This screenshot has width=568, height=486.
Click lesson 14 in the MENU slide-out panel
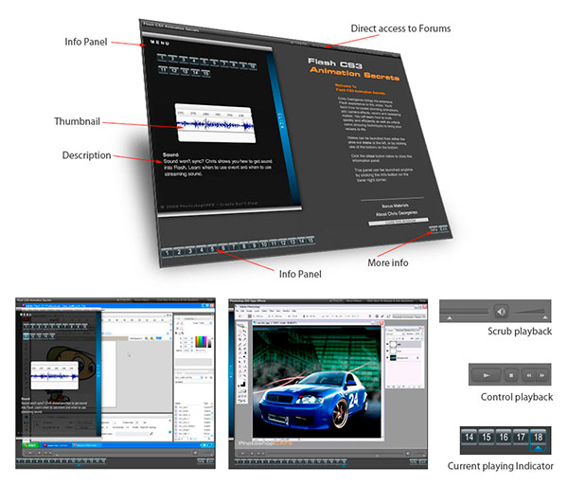(x=195, y=72)
